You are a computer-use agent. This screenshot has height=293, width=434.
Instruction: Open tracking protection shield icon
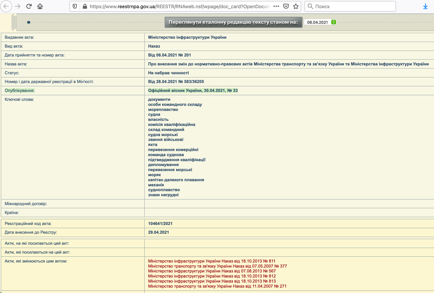(x=75, y=6)
